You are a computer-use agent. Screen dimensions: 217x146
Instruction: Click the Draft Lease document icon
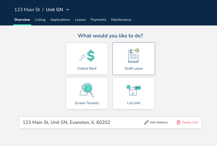click(x=133, y=56)
